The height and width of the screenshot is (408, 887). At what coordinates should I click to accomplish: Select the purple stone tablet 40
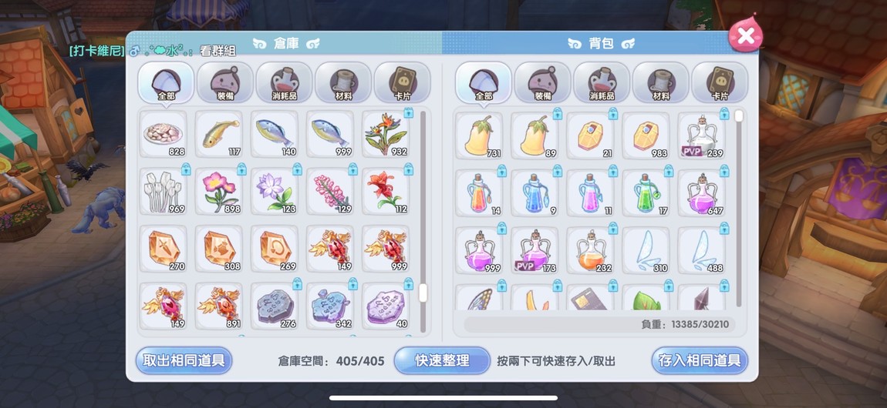386,306
